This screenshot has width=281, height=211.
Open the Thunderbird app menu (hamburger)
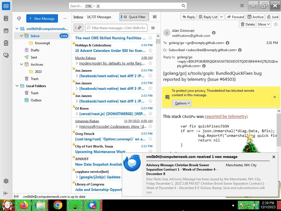(x=242, y=6)
